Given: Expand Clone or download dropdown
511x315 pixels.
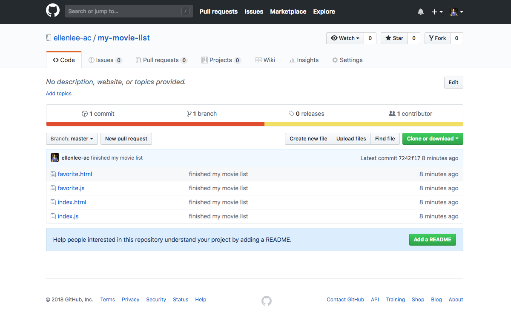Looking at the screenshot, I should [433, 139].
